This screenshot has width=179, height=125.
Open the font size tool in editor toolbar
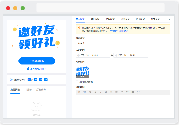pos(85,92)
